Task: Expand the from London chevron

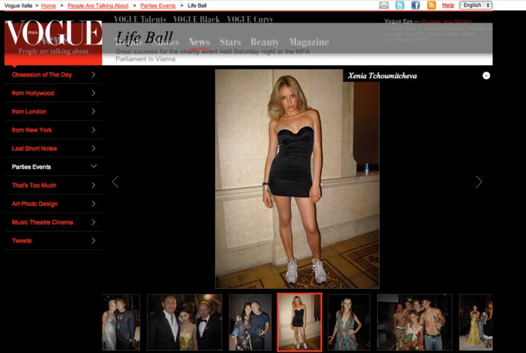Action: (x=94, y=111)
